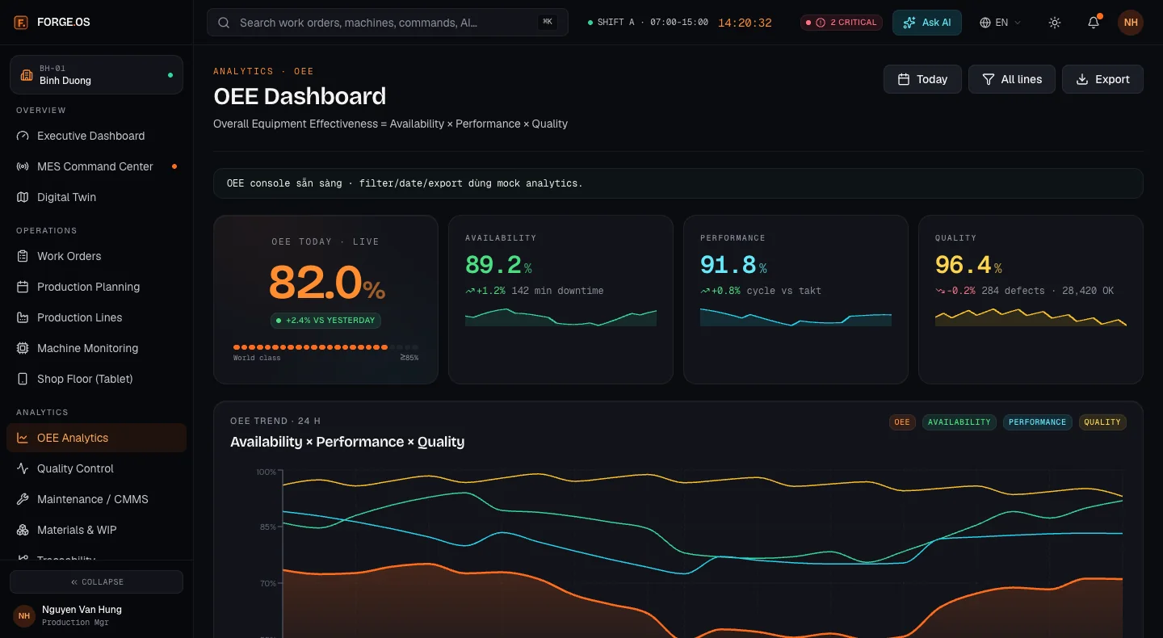Click the Digital Twin map icon

tap(23, 197)
